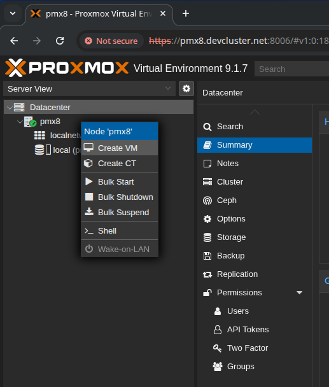
Task: Open the Two Factor item
Action: point(255,348)
